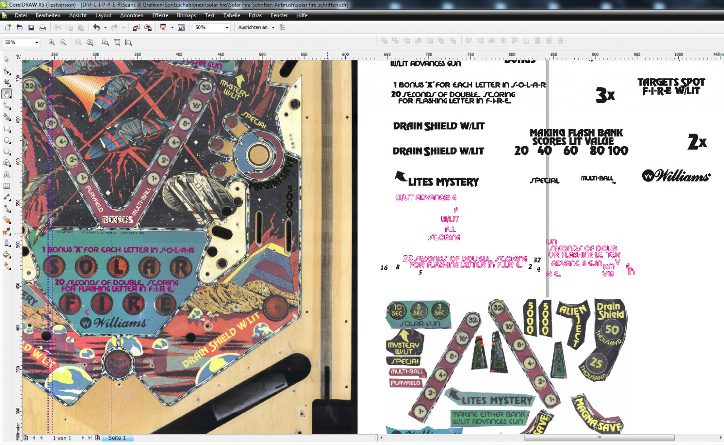The image size is (724, 445).
Task: Open the Effekte menu
Action: pos(160,15)
